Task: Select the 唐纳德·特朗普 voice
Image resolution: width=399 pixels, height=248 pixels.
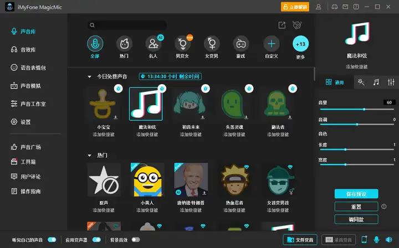Action: 191,180
